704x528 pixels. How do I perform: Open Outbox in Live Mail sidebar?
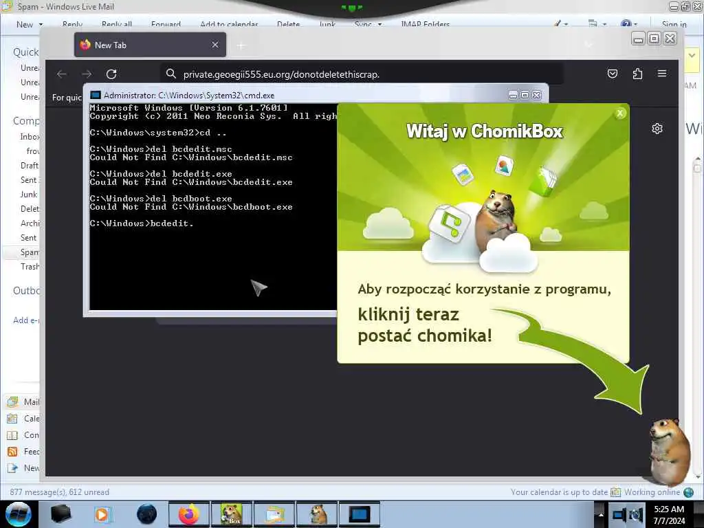[x=26, y=291]
